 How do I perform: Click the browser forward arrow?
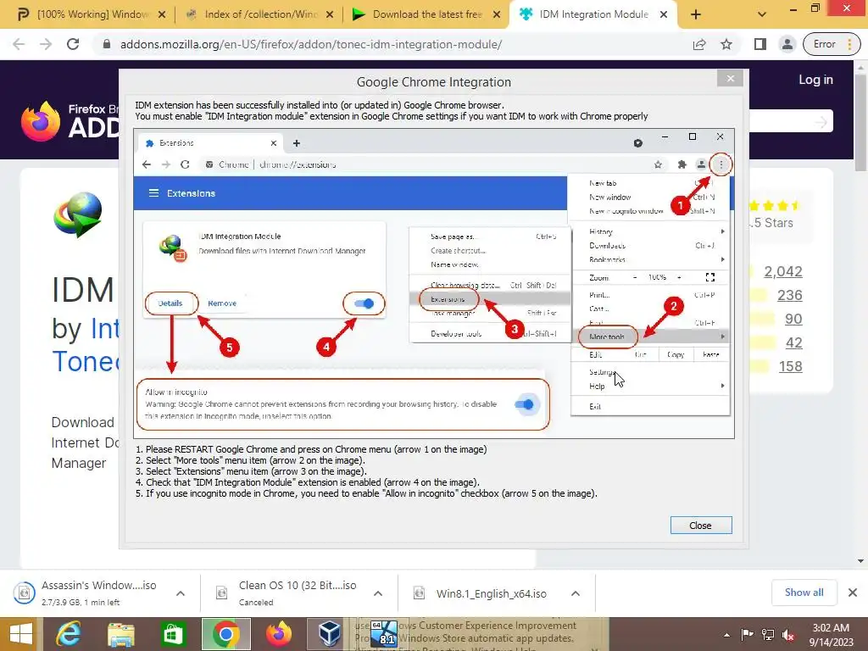tap(46, 44)
